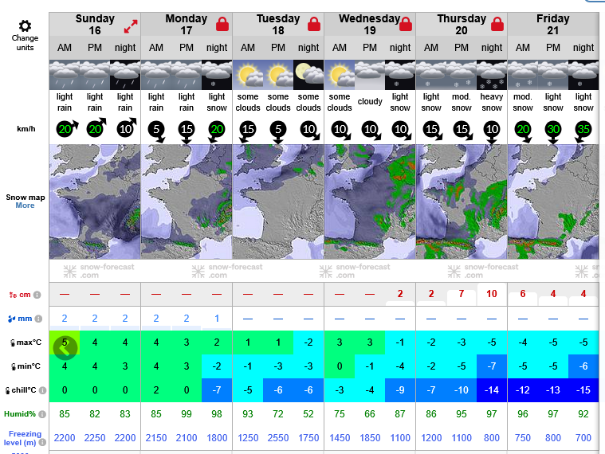The width and height of the screenshot is (605, 454).
Task: Click the red padlock on Monday 17
Action: 222,24
